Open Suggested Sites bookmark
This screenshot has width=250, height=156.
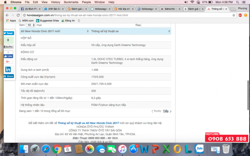tap(48, 21)
